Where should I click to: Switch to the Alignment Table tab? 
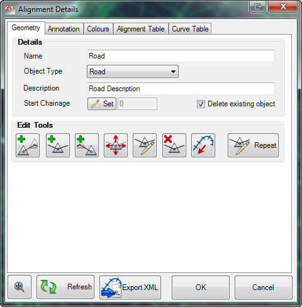click(141, 29)
